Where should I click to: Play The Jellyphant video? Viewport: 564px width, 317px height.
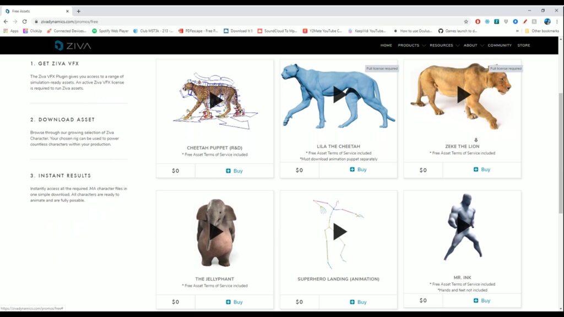click(x=216, y=232)
